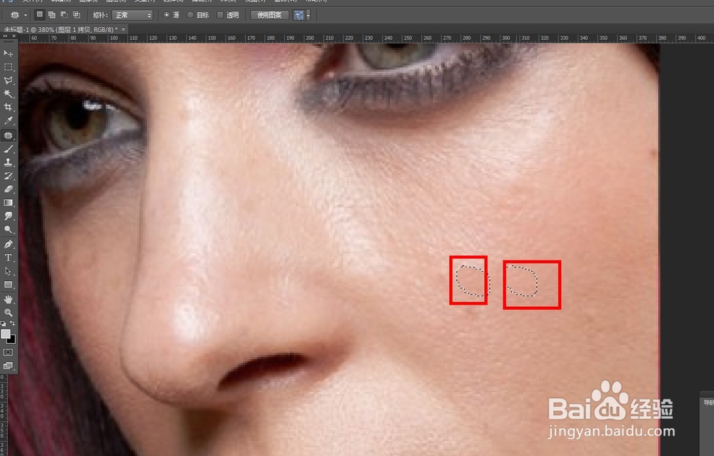The height and width of the screenshot is (456, 714).
Task: Click the 使用图案 (Use Pattern) button
Action: (270, 15)
